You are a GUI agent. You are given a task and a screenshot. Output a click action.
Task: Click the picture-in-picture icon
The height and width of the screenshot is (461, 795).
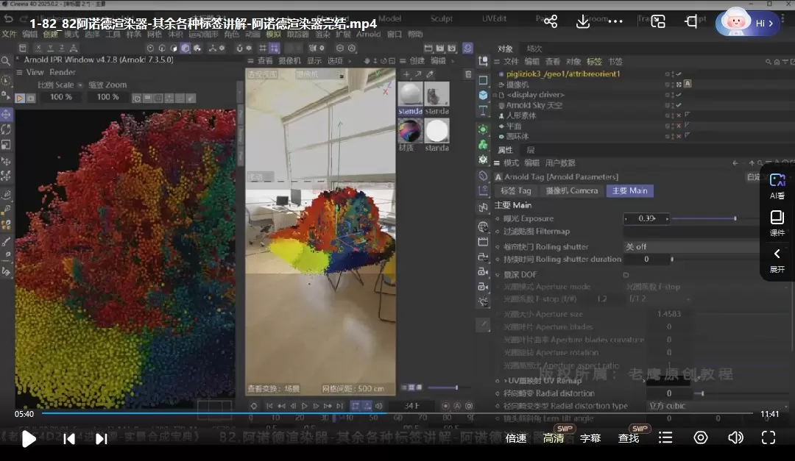658,21
